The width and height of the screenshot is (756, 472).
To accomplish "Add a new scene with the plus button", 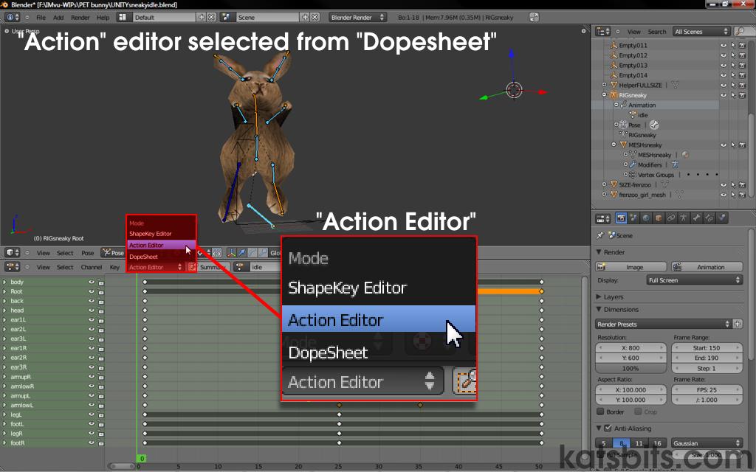I will click(305, 18).
